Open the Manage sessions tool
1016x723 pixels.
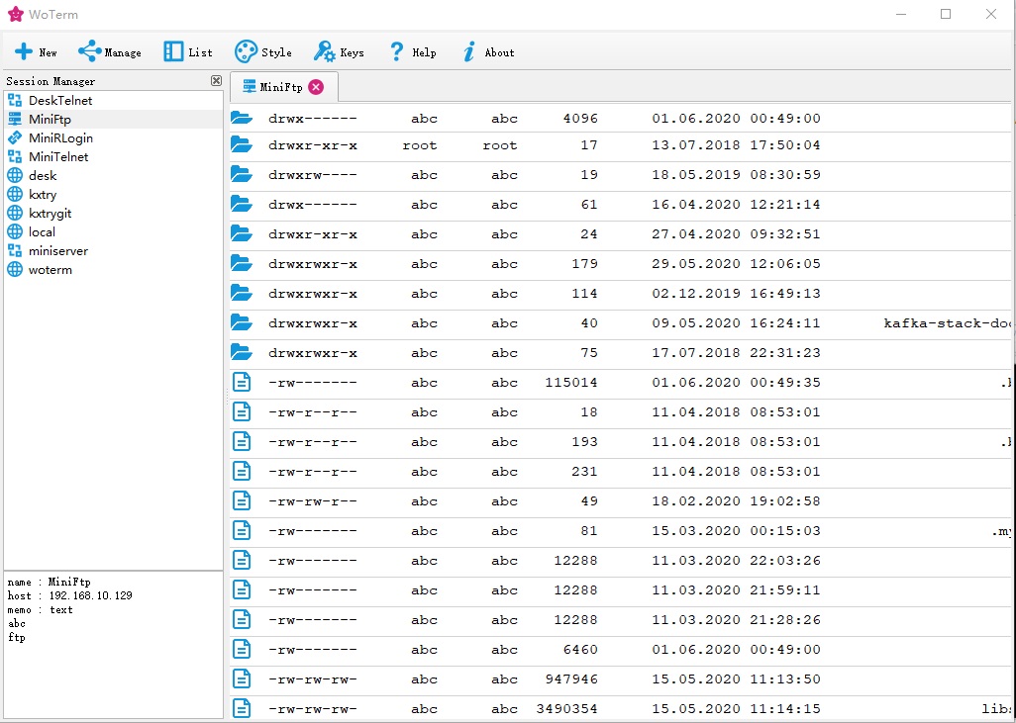[x=110, y=51]
